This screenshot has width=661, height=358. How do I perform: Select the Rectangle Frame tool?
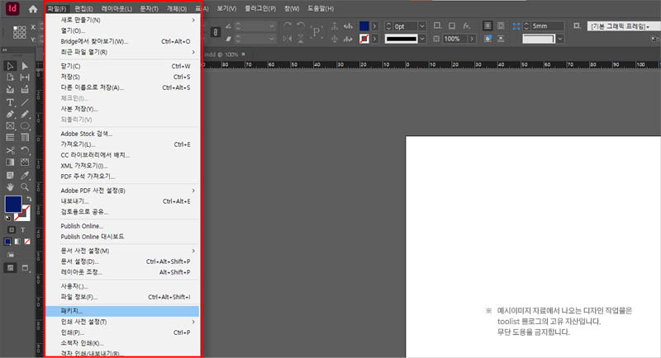coord(10,125)
